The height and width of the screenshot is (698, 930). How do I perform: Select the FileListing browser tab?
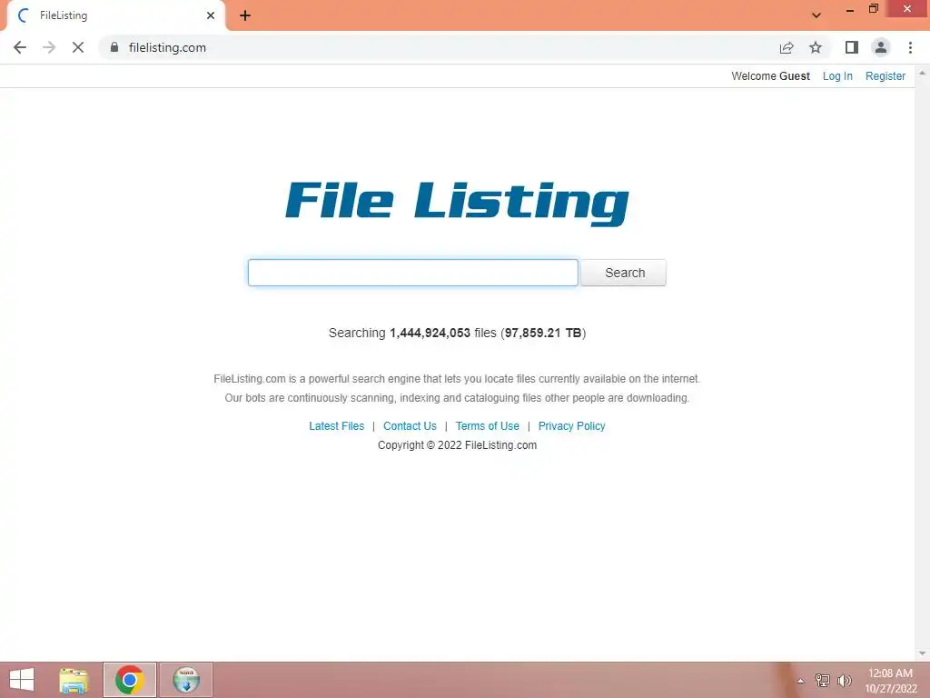click(116, 16)
